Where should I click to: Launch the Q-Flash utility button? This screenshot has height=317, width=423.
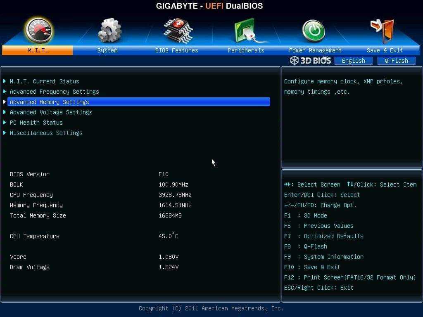[x=396, y=61]
